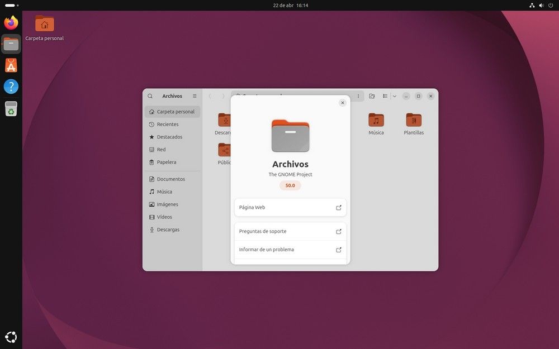Open the Página Web link row
The height and width of the screenshot is (349, 559).
click(290, 208)
